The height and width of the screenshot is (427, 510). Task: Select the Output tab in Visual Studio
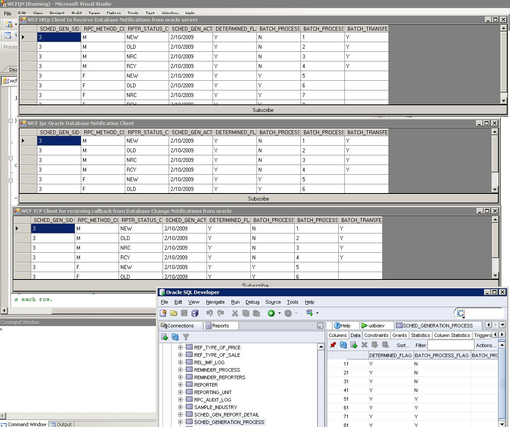(61, 424)
